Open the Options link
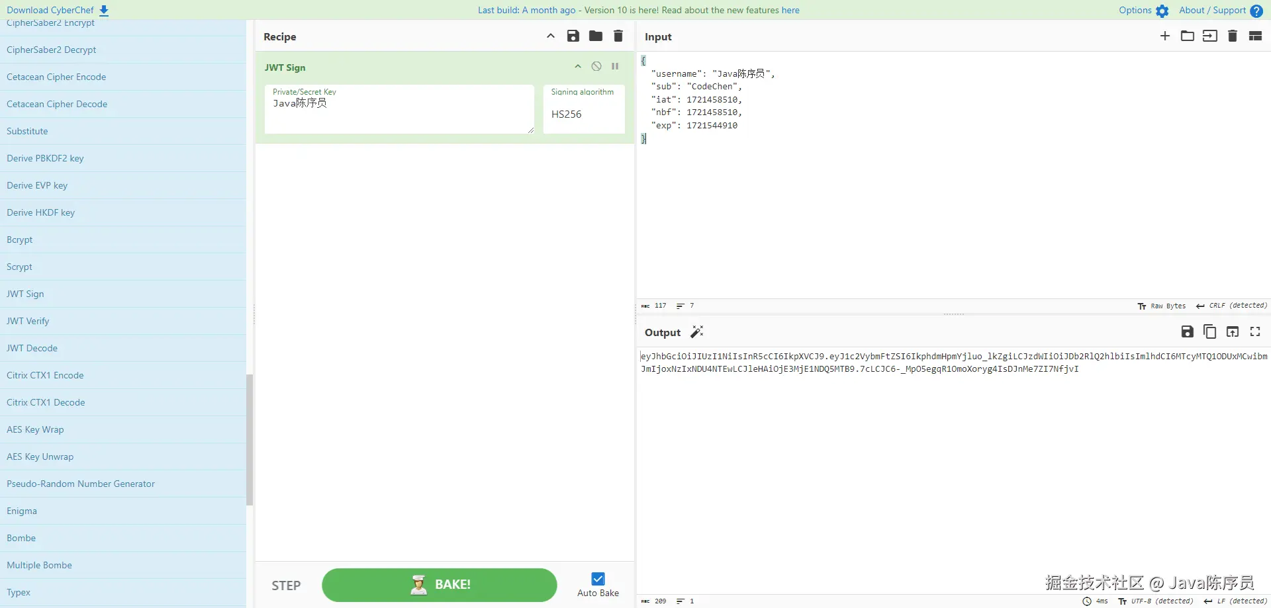The height and width of the screenshot is (608, 1271). pos(1144,11)
